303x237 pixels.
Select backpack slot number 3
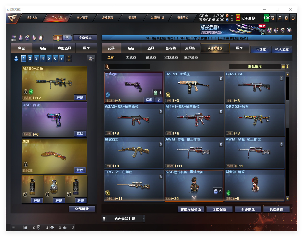pos(36,58)
